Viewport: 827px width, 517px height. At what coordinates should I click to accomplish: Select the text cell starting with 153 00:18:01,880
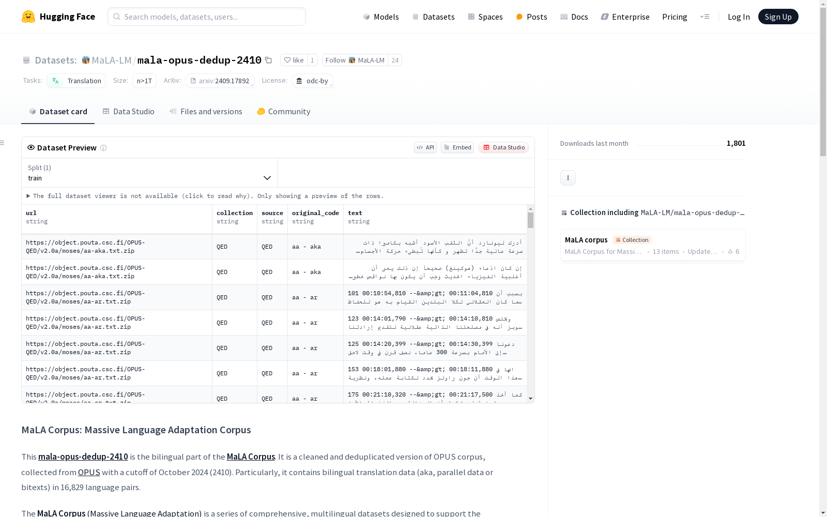click(x=435, y=373)
